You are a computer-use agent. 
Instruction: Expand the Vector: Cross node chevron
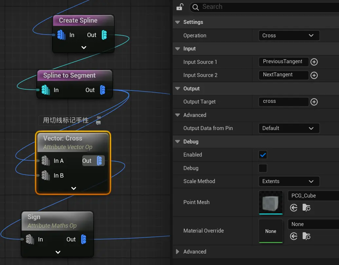pos(74,188)
